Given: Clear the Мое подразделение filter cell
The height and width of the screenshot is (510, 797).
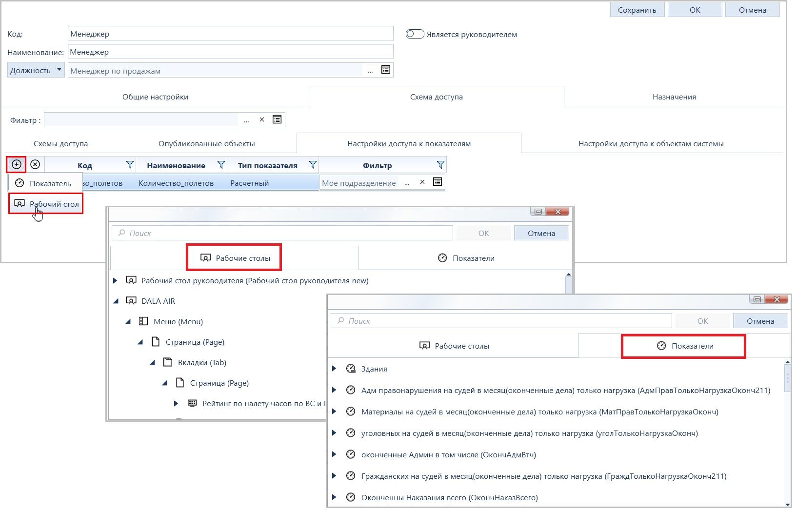Looking at the screenshot, I should 422,182.
